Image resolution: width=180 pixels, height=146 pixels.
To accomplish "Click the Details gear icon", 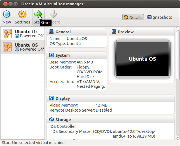I will 126,17.
